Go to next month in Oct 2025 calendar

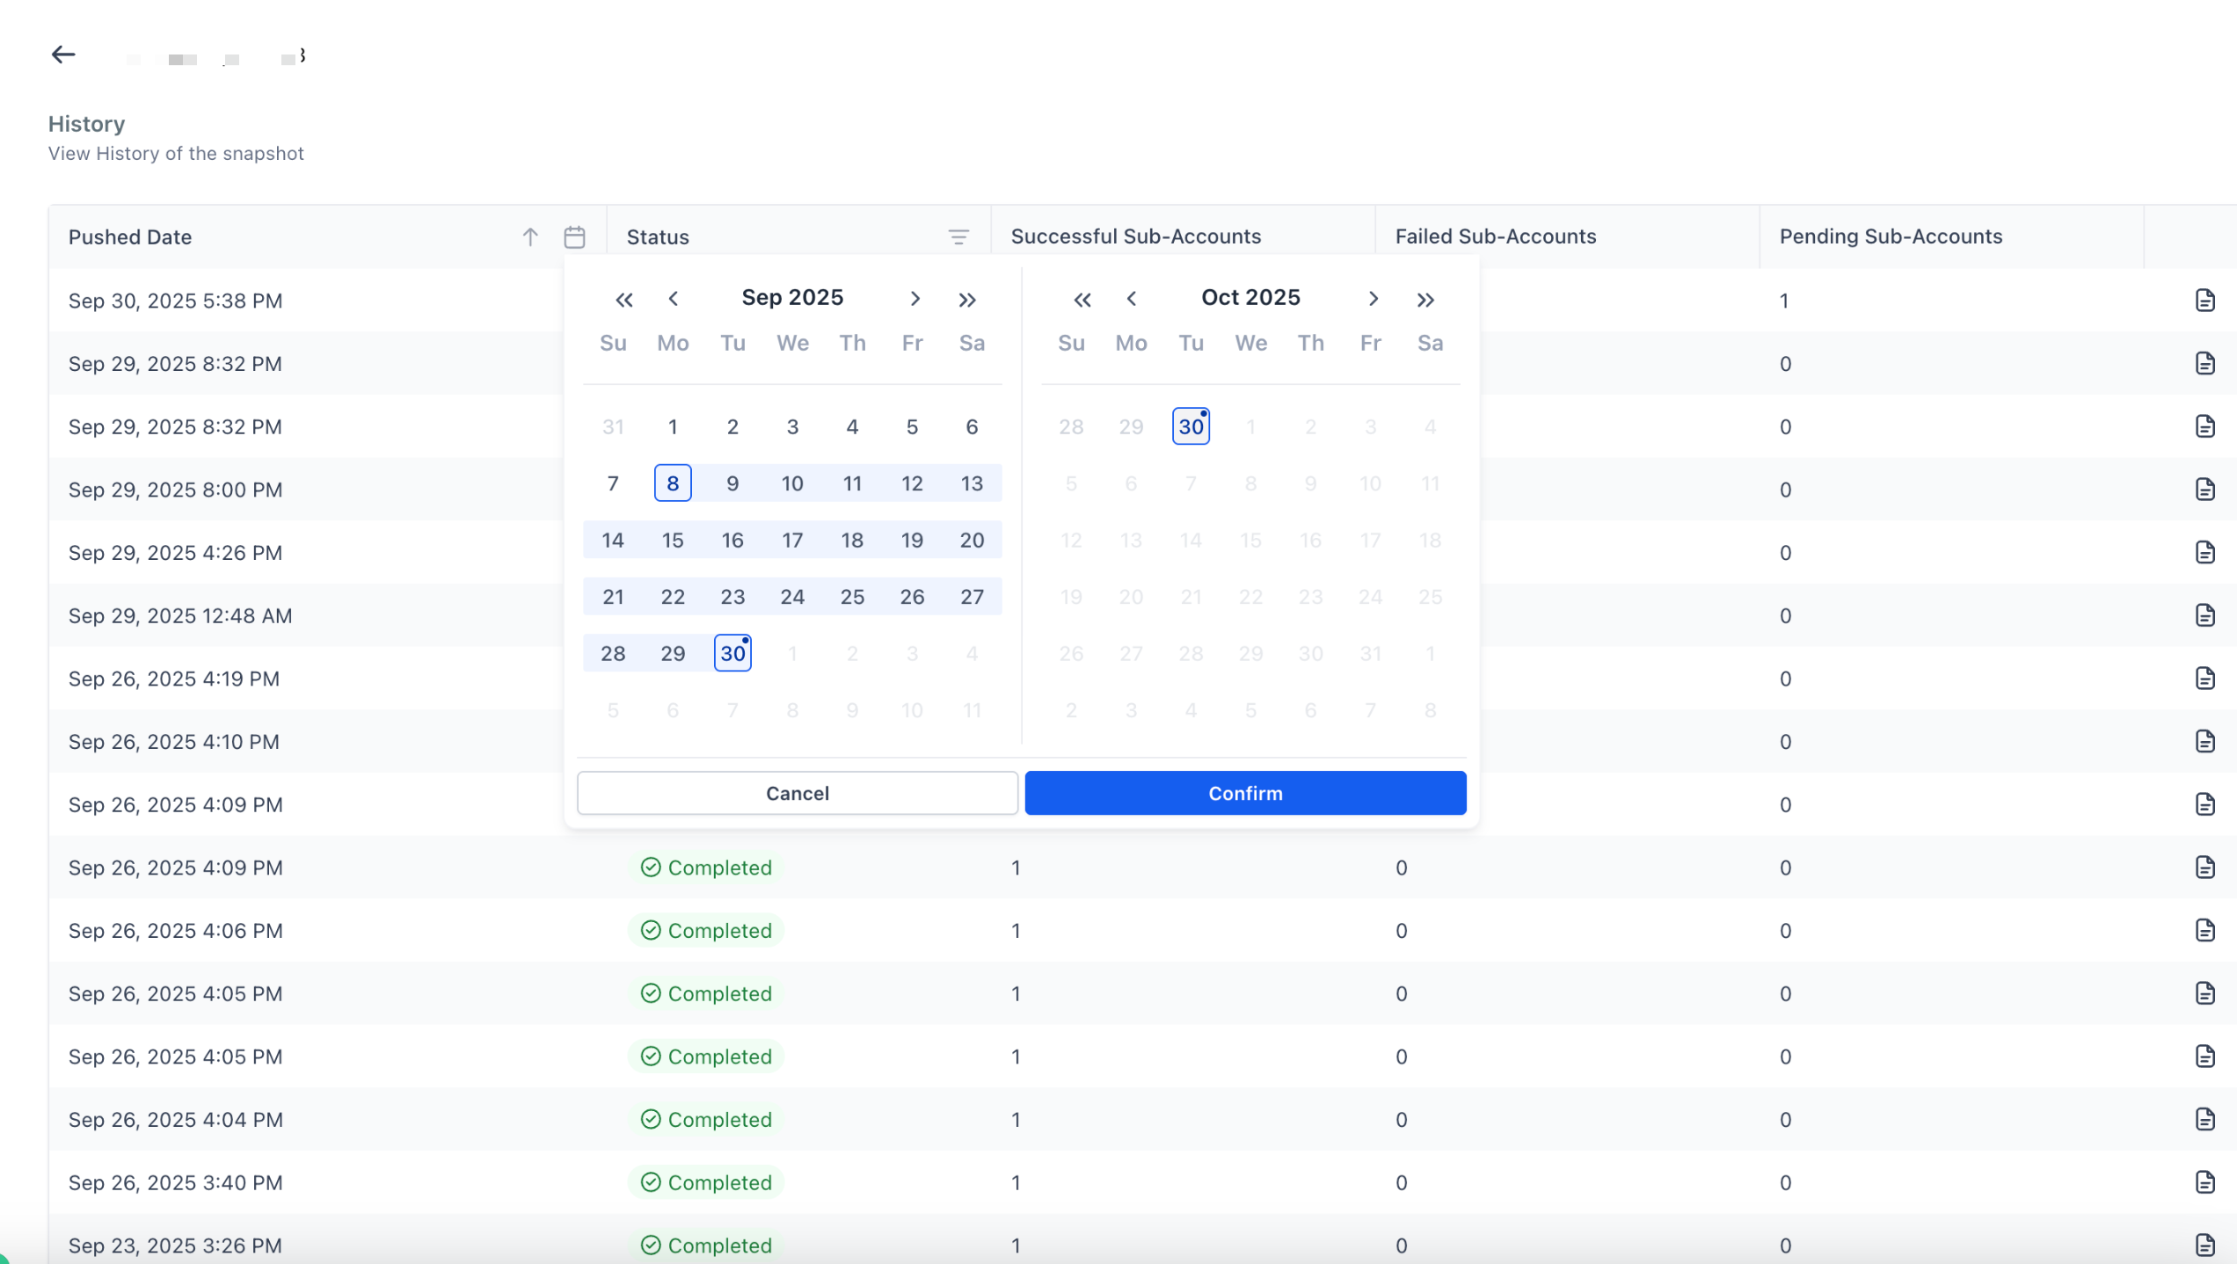pyautogui.click(x=1373, y=299)
